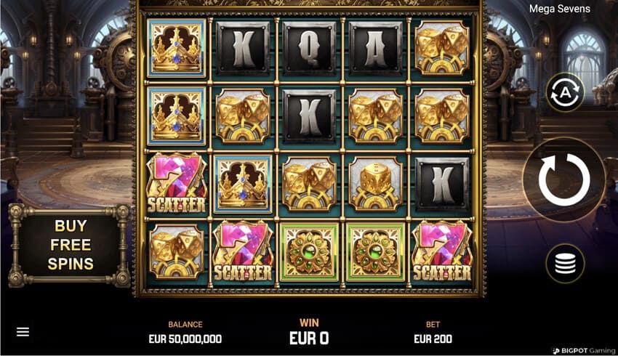The width and height of the screenshot is (618, 356).
Task: Click the crown symbol in the top-left cell
Action: pyautogui.click(x=177, y=48)
